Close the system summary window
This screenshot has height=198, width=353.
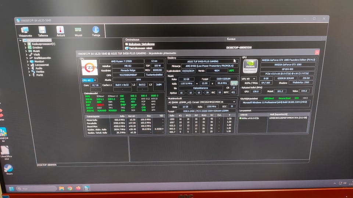[317, 52]
